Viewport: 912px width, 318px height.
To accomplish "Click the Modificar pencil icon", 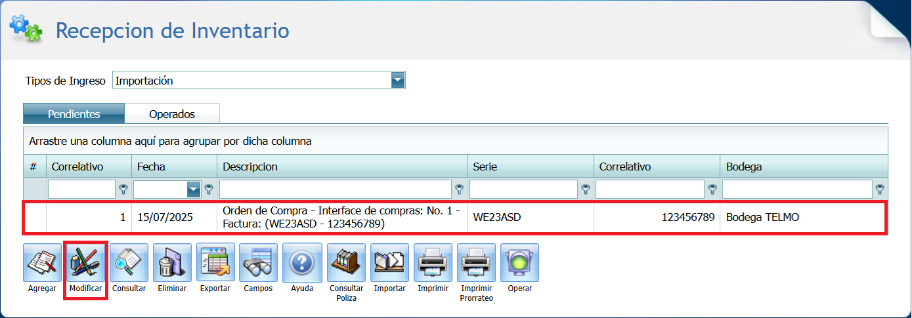I will pyautogui.click(x=85, y=263).
